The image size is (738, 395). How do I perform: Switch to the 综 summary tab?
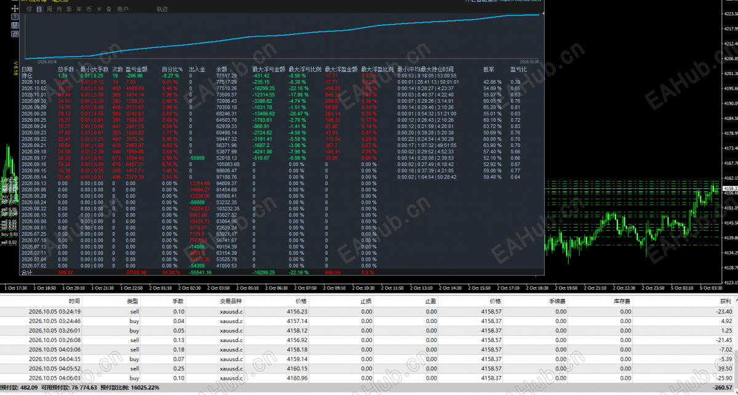tap(29, 9)
